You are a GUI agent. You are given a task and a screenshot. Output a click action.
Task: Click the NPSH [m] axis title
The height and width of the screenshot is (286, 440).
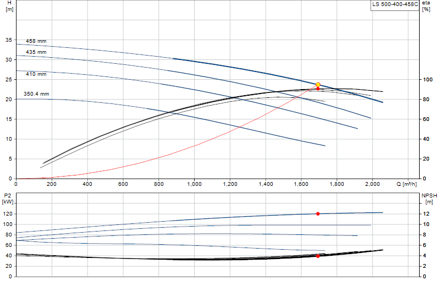coord(429,199)
